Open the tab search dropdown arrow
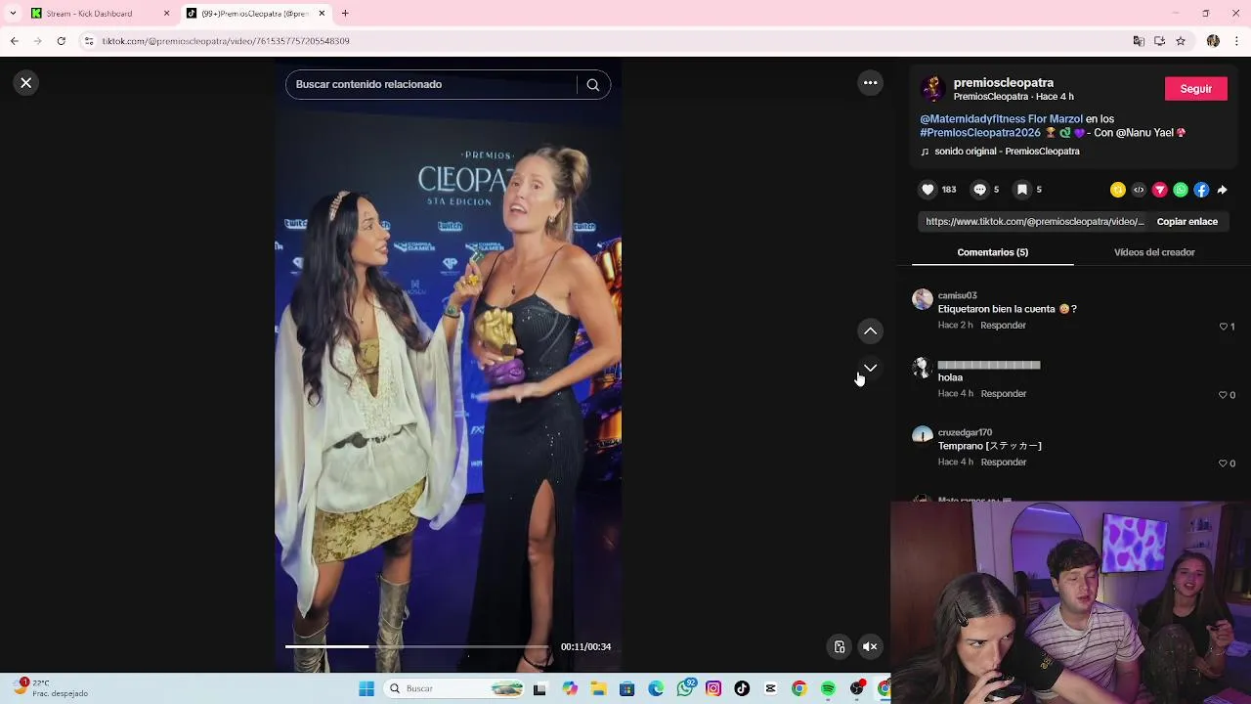The image size is (1251, 704). tap(13, 14)
